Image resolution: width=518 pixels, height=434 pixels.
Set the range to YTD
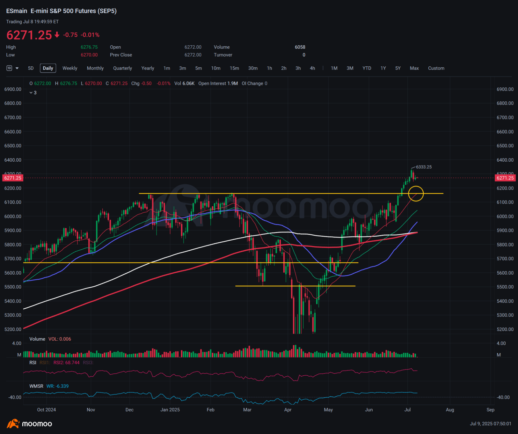point(367,68)
